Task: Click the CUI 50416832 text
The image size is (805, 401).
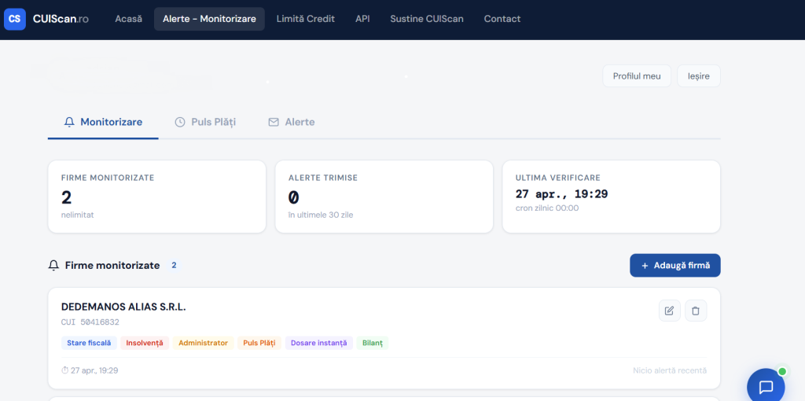Action: click(x=90, y=322)
